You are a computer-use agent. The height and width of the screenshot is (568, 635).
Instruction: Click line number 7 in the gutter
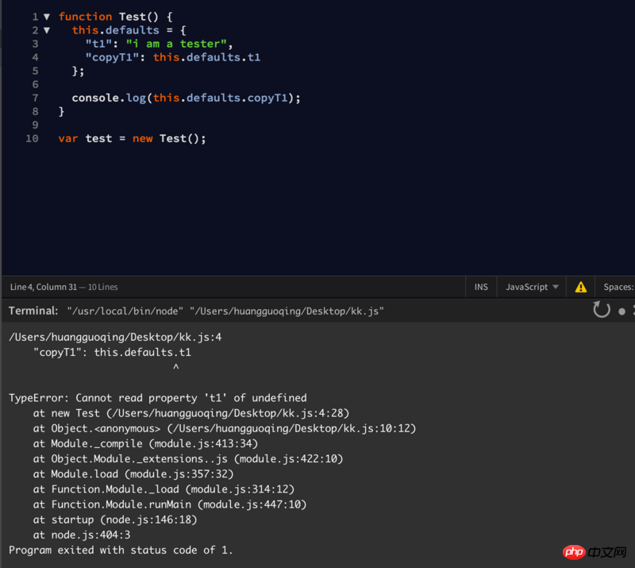pyautogui.click(x=35, y=98)
